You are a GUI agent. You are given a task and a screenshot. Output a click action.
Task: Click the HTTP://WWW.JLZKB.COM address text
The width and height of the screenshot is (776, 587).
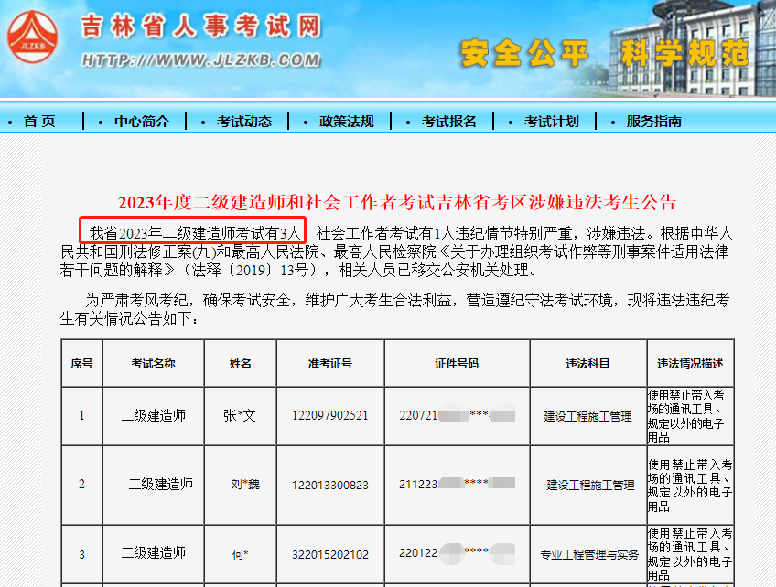[x=199, y=59]
